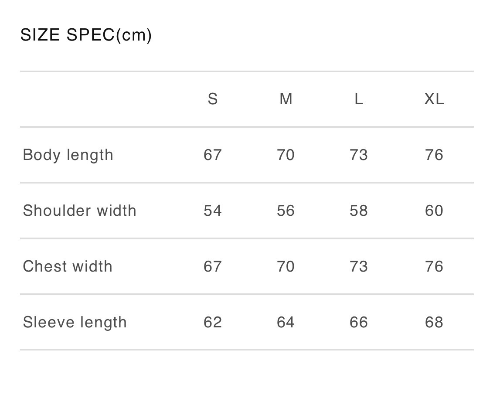
Task: Click chest width value 73 for L
Action: (358, 266)
